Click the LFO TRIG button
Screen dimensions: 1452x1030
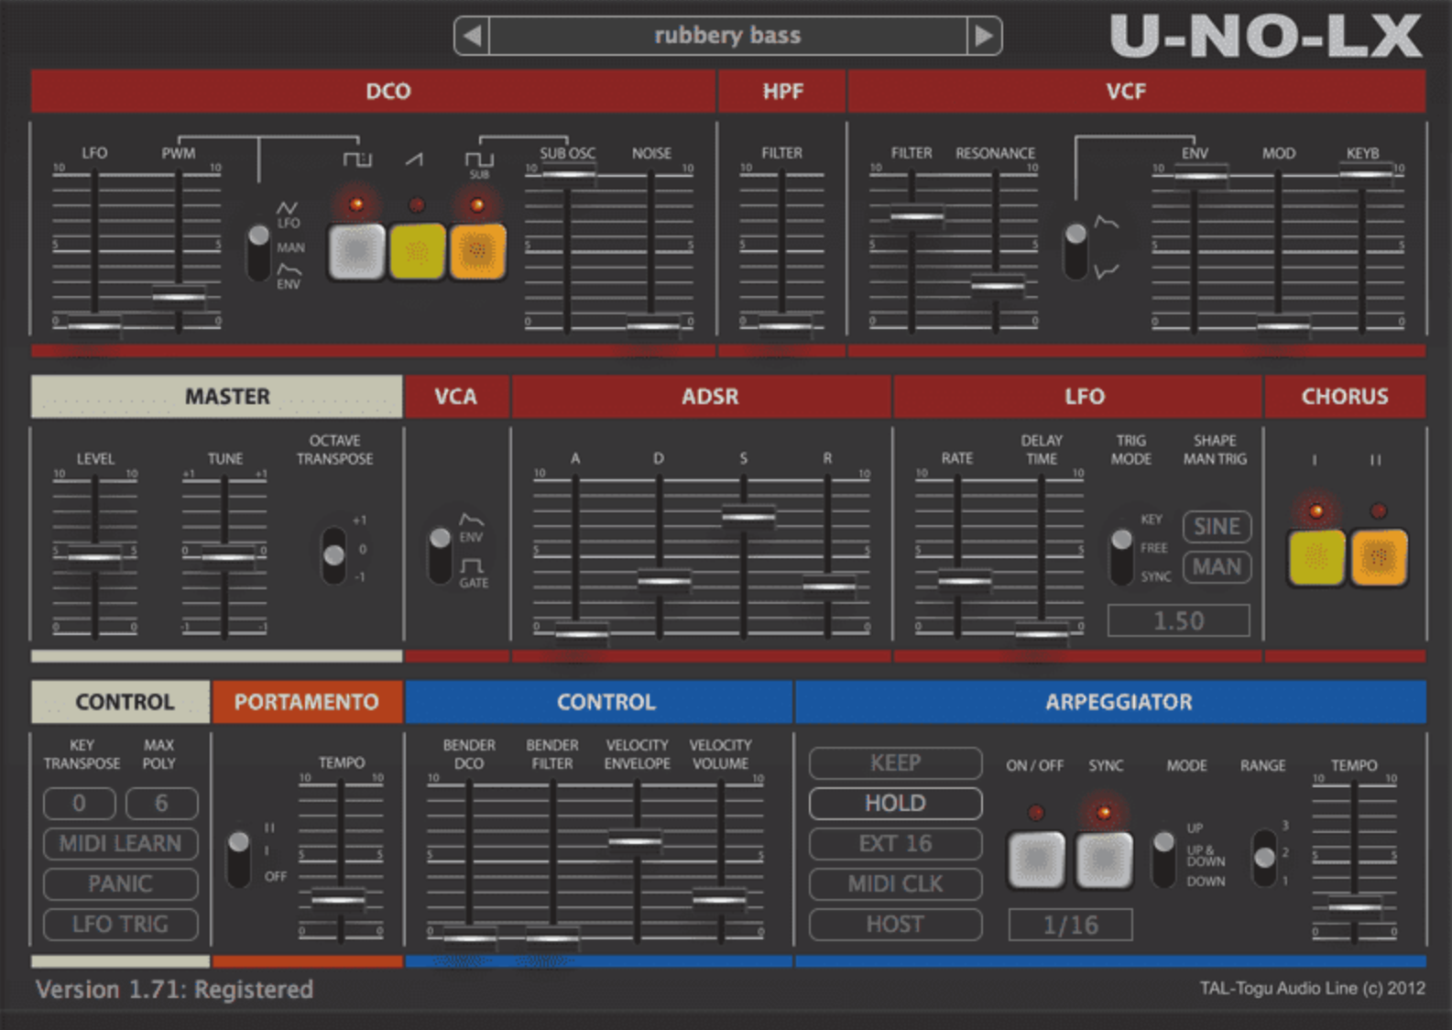pyautogui.click(x=120, y=924)
